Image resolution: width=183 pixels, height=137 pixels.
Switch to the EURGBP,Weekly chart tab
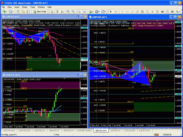(85, 131)
